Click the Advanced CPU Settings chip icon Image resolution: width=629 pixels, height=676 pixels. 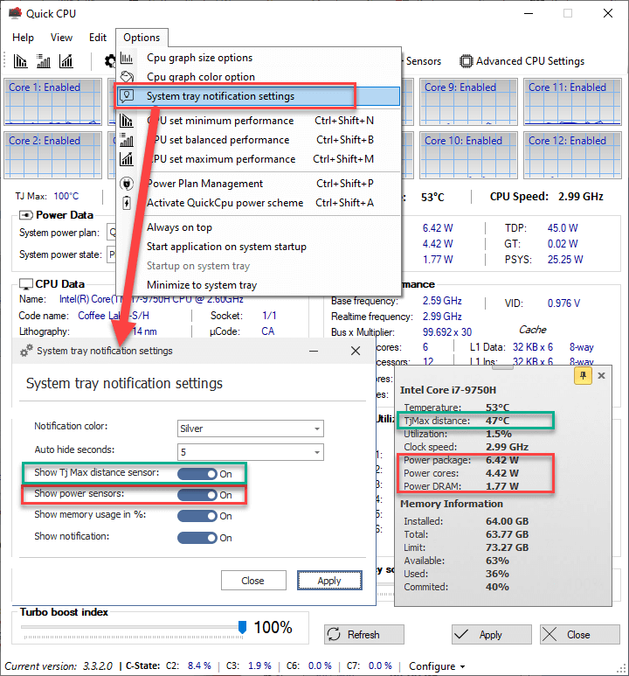tap(466, 61)
